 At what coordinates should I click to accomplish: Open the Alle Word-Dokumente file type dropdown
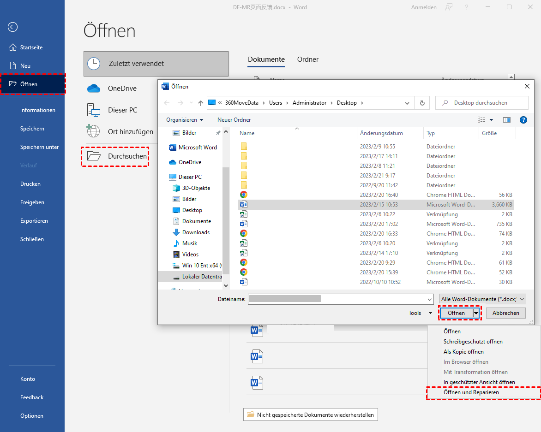click(x=482, y=299)
